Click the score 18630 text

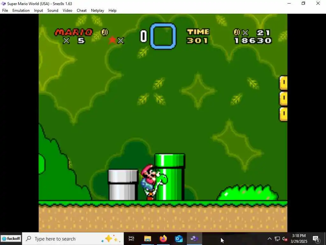coord(253,41)
